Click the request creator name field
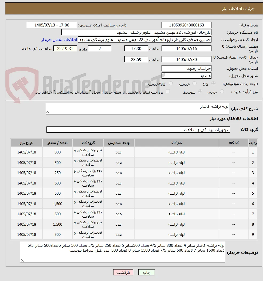Viewport: 263px width, 281px height. point(144,40)
